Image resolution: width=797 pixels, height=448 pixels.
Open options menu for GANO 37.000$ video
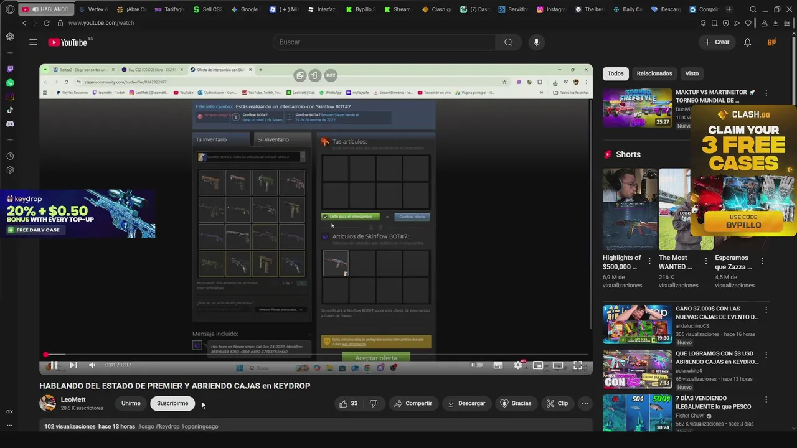(766, 310)
